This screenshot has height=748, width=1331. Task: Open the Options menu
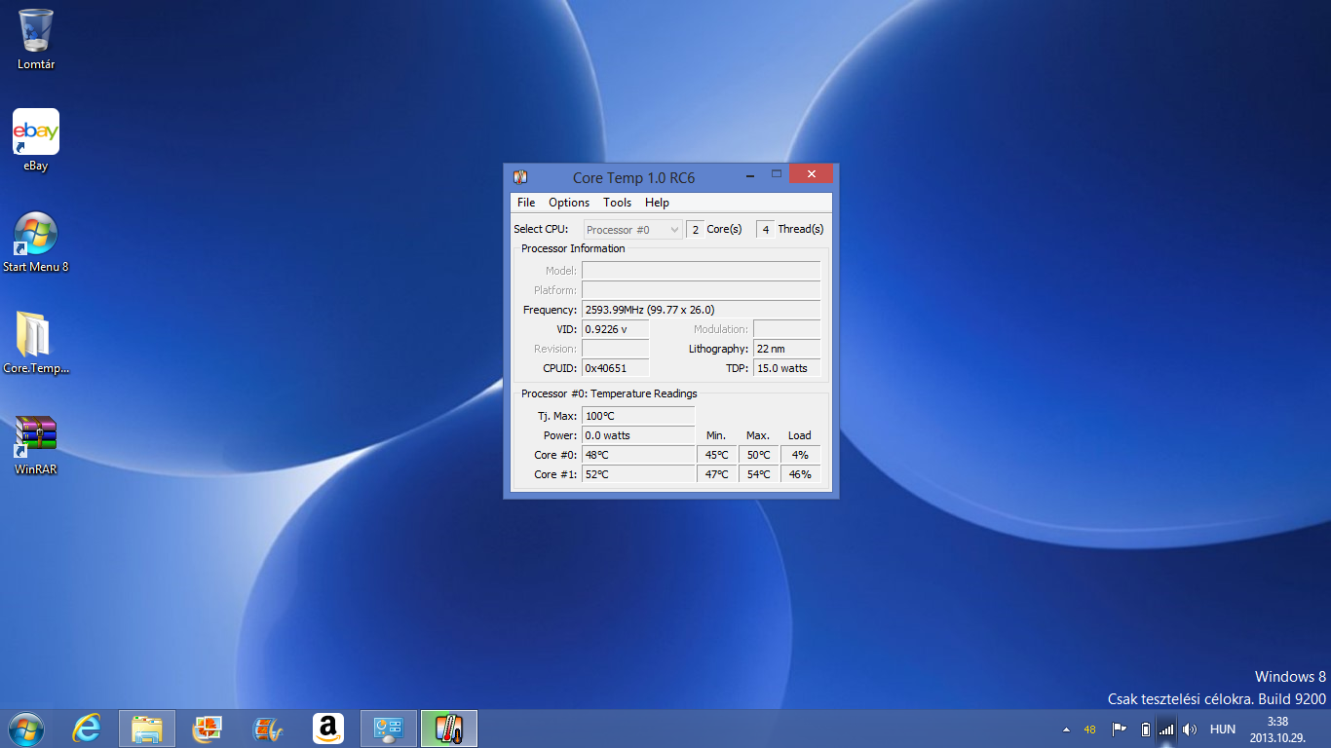coord(569,203)
